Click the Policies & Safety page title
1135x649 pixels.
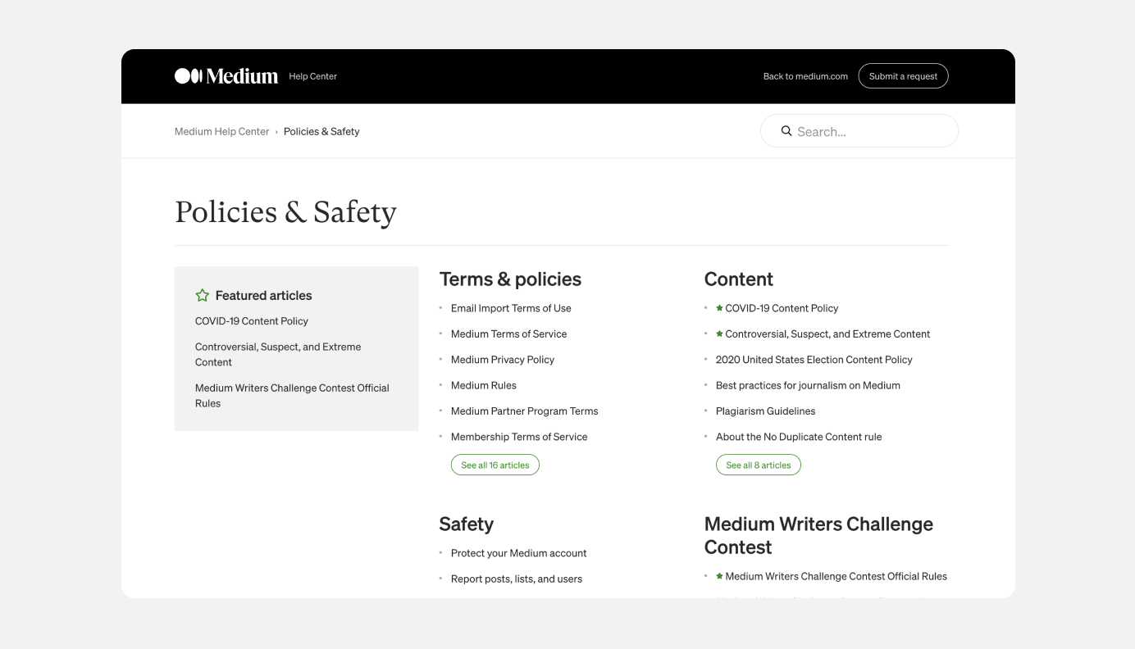coord(285,212)
